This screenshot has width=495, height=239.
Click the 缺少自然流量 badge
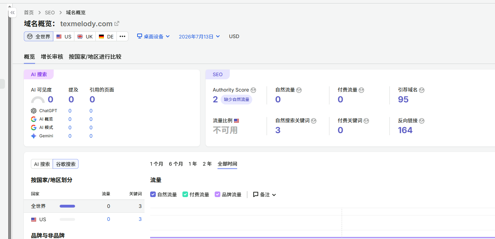point(236,100)
